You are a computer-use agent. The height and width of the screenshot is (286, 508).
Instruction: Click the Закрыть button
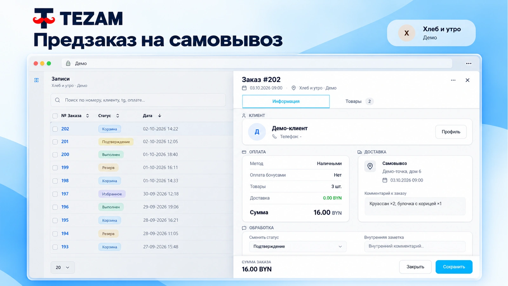tap(415, 267)
